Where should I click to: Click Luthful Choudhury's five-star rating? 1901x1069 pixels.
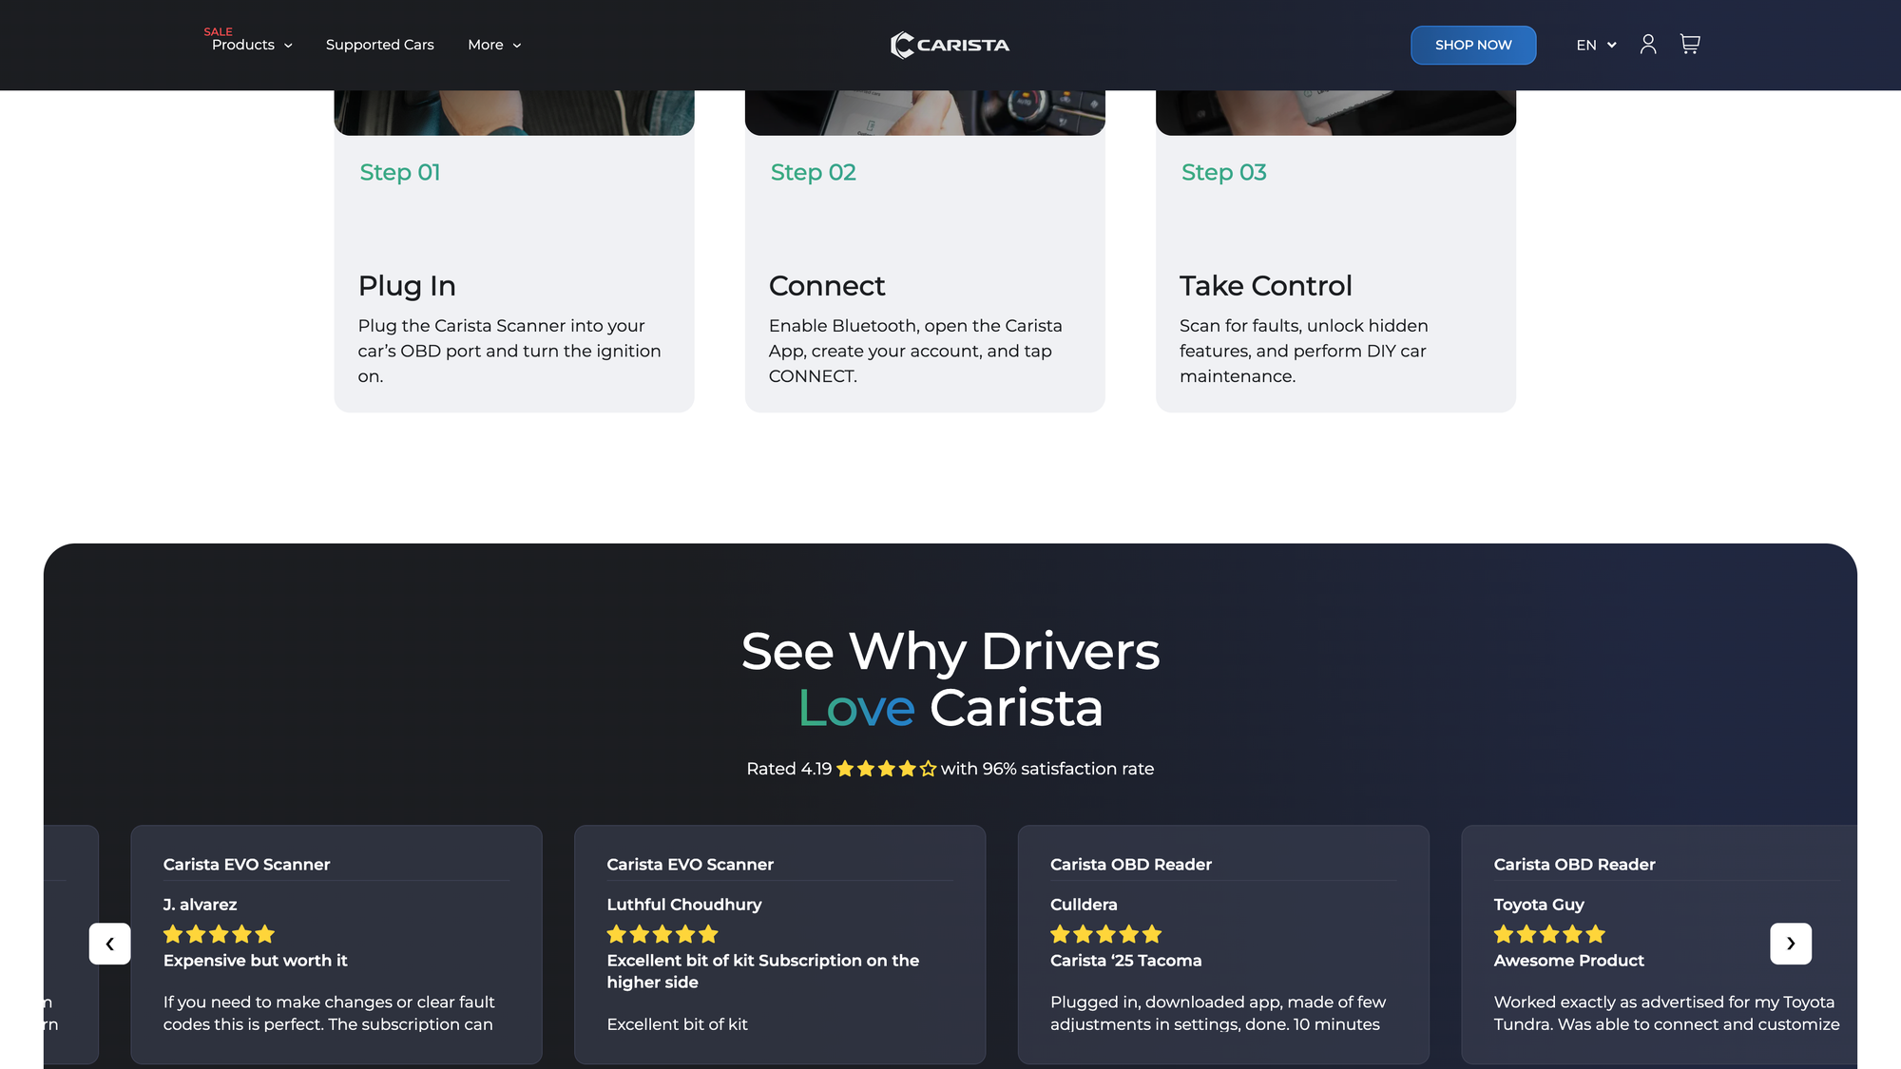point(662,934)
